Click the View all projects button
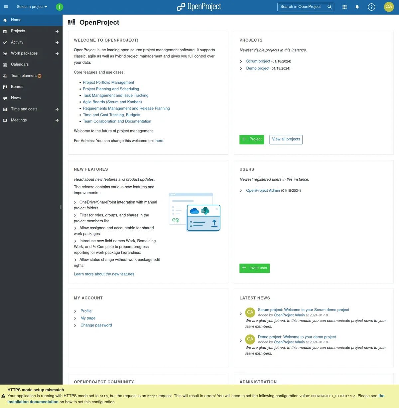The height and width of the screenshot is (408, 399). tap(286, 139)
